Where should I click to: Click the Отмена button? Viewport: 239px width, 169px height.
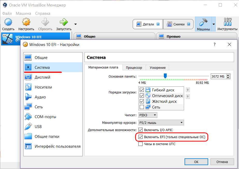point(222,162)
